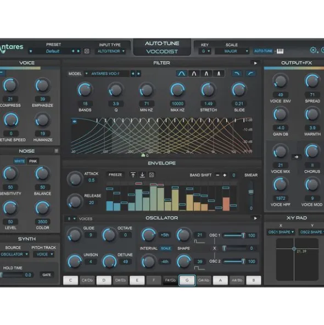This screenshot has width=324, height=325.
Task: Expand the Oscillator section arrow
Action: tap(255, 218)
